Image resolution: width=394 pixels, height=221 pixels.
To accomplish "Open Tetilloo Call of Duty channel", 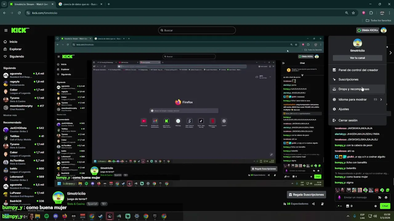I will 24,138.
